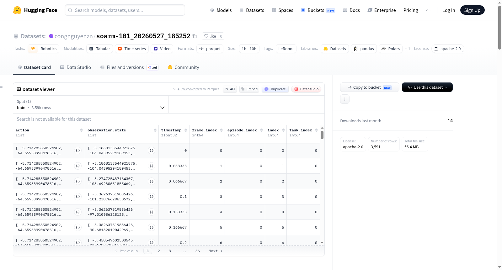Viewport: 502px width, 270px height.
Task: Expand braces icon on observation.state row with timestamp 0.133333
Action: [x=152, y=212]
